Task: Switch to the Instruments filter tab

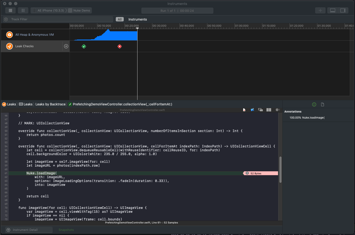Action: 137,19
